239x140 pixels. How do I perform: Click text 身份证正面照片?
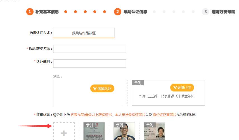pyautogui.click(x=164, y=115)
